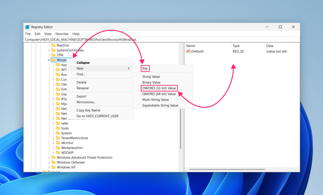The width and height of the screenshot is (323, 195).
Task: Open the Edit menu
Action: click(37, 34)
